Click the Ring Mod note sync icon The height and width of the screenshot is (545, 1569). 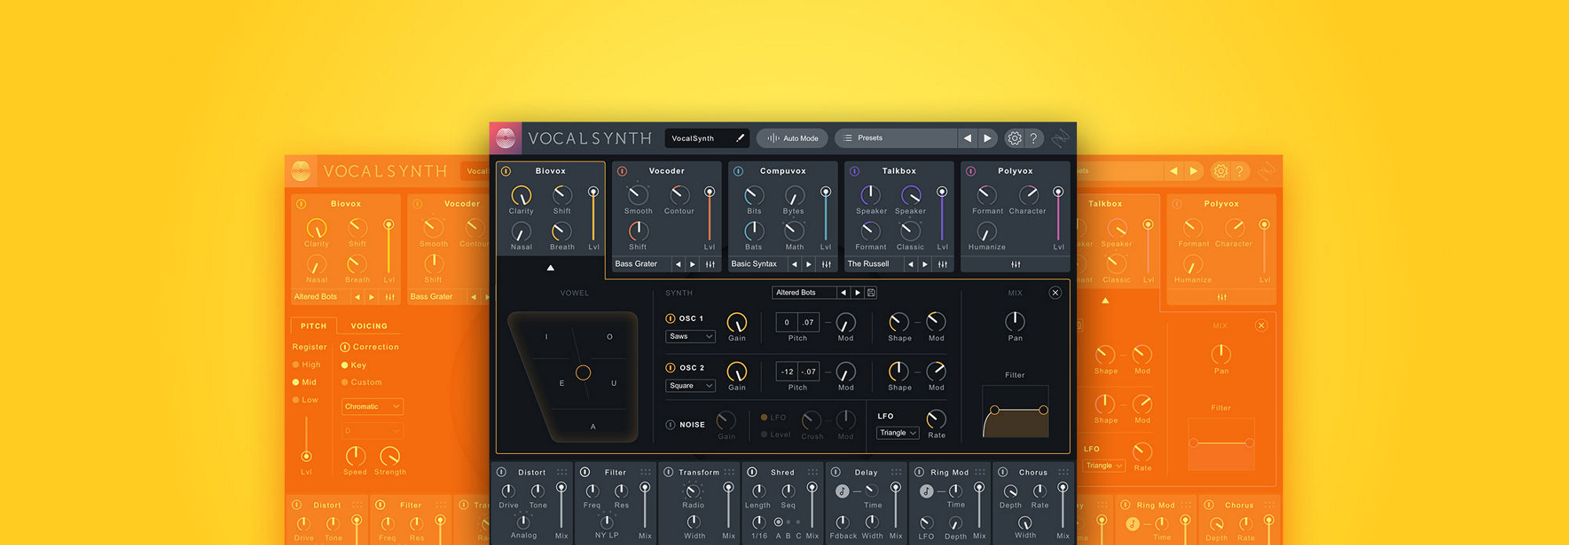(926, 491)
